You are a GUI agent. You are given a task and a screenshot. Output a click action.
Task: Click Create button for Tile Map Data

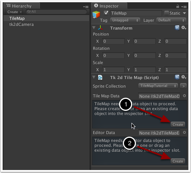tap(178, 124)
